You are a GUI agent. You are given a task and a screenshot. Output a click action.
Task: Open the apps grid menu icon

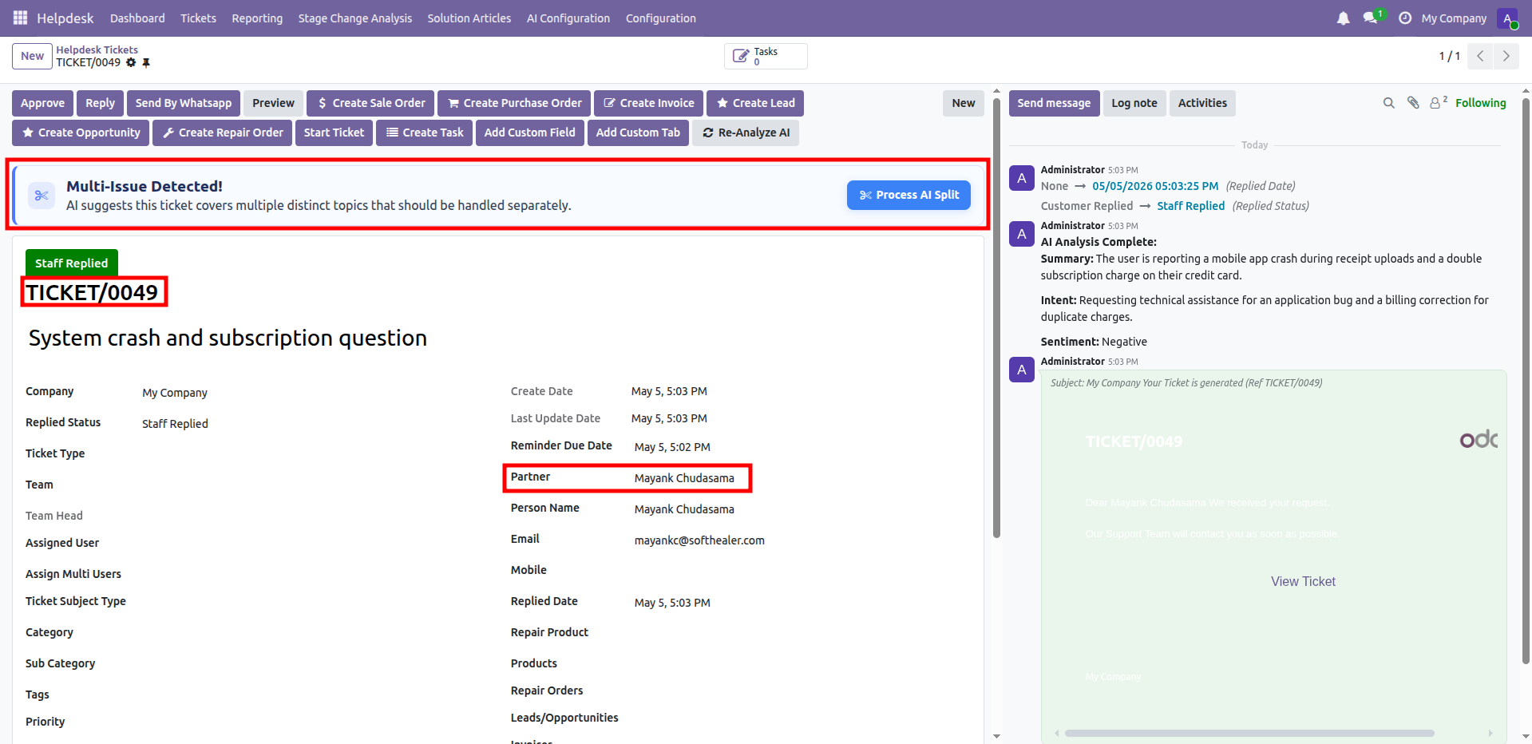pos(20,18)
